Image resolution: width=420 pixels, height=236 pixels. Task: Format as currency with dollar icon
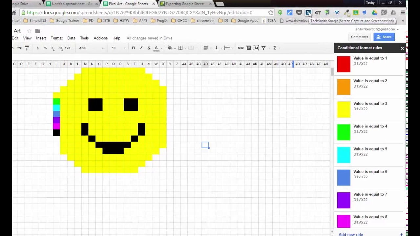(37, 48)
